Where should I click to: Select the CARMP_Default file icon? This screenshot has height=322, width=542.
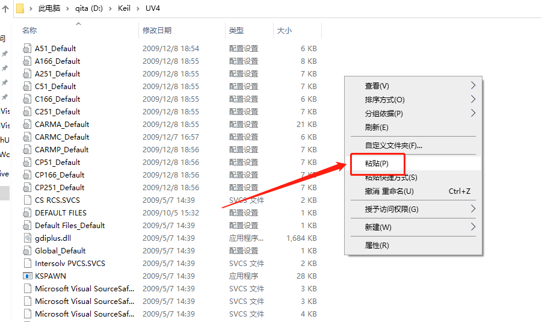27,150
